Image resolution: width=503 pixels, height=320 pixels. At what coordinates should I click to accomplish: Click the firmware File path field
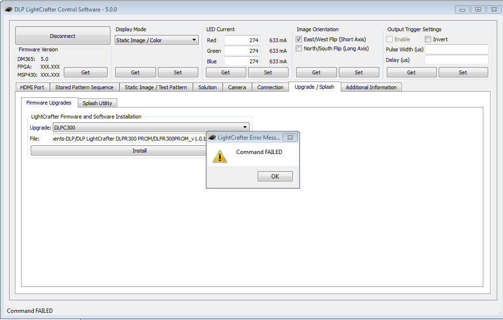tap(130, 139)
